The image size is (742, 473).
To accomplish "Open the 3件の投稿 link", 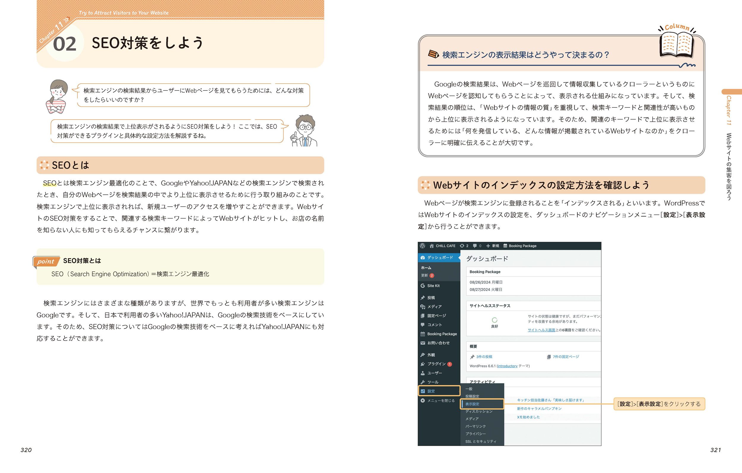I will pos(484,356).
